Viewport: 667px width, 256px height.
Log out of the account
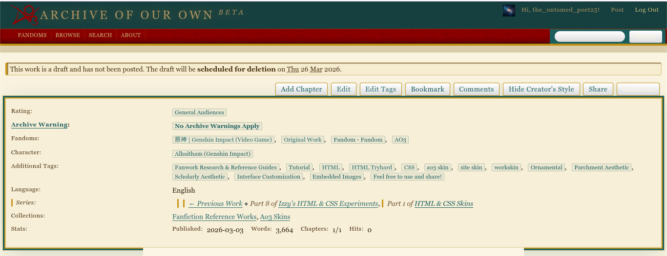pyautogui.click(x=646, y=10)
